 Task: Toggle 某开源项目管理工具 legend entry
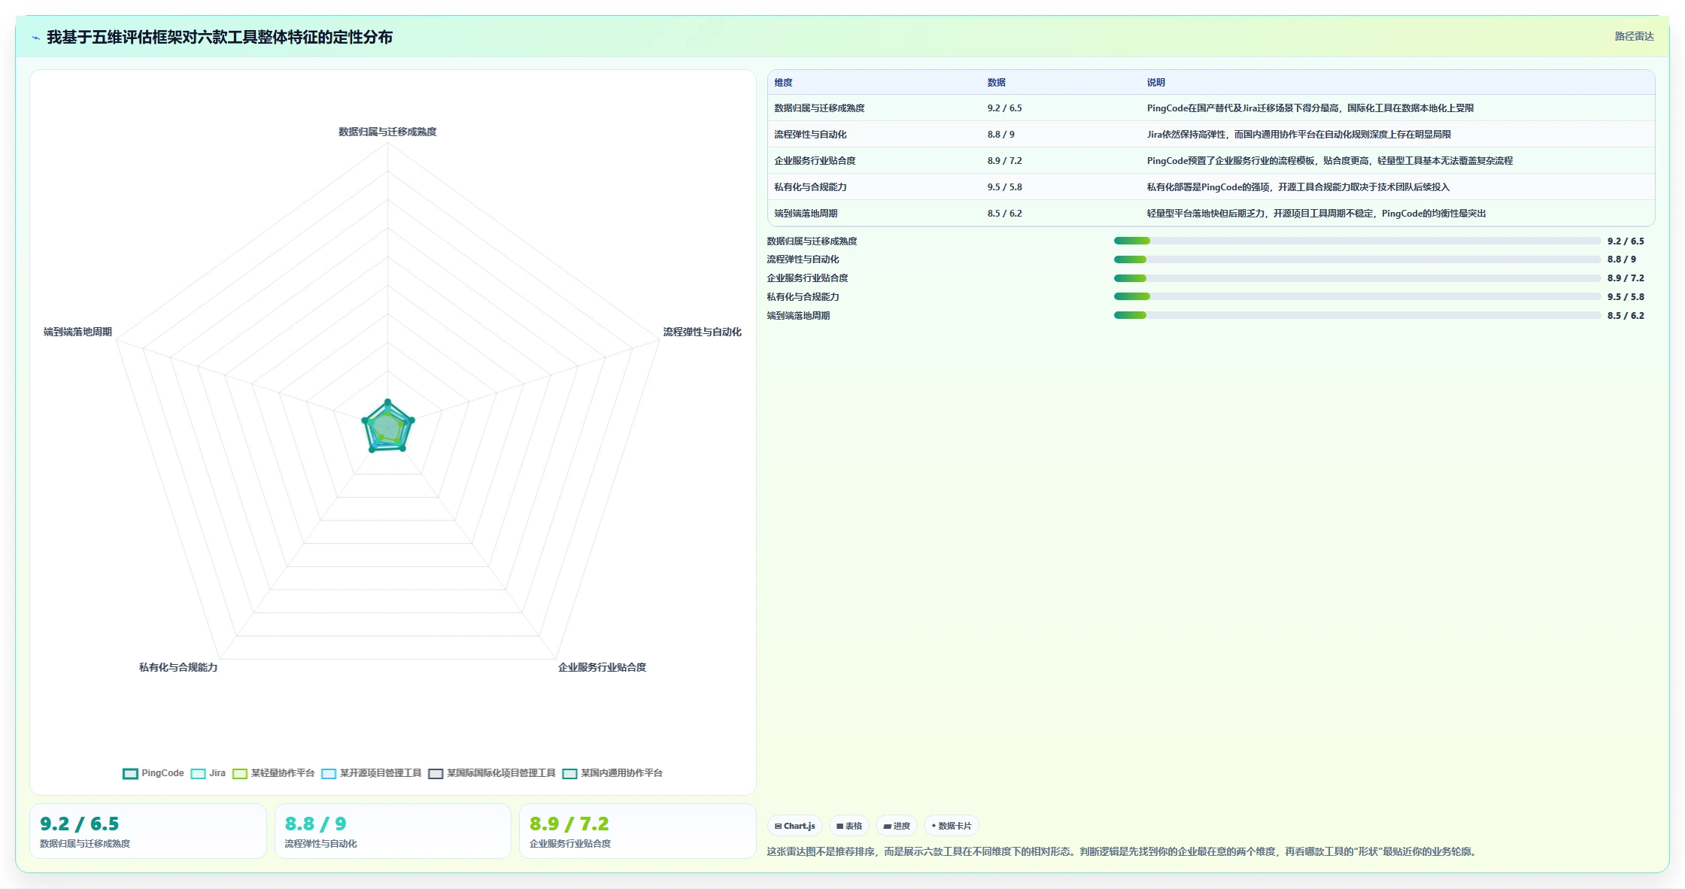point(372,773)
